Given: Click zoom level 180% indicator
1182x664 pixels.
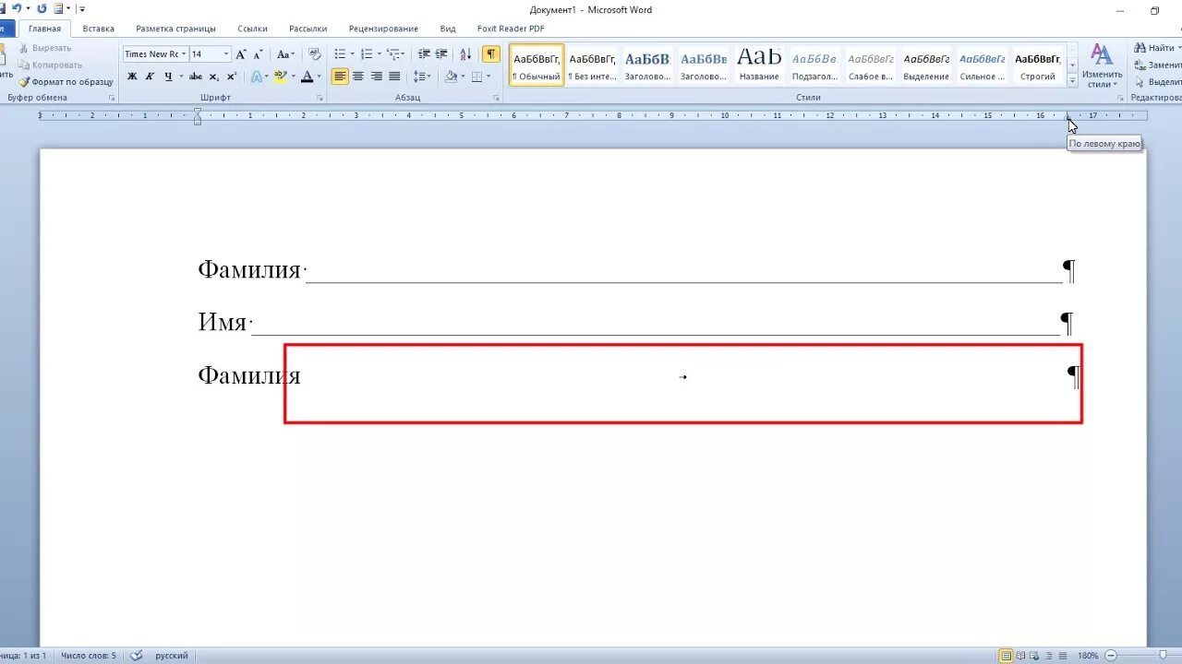Looking at the screenshot, I should click(x=1088, y=656).
